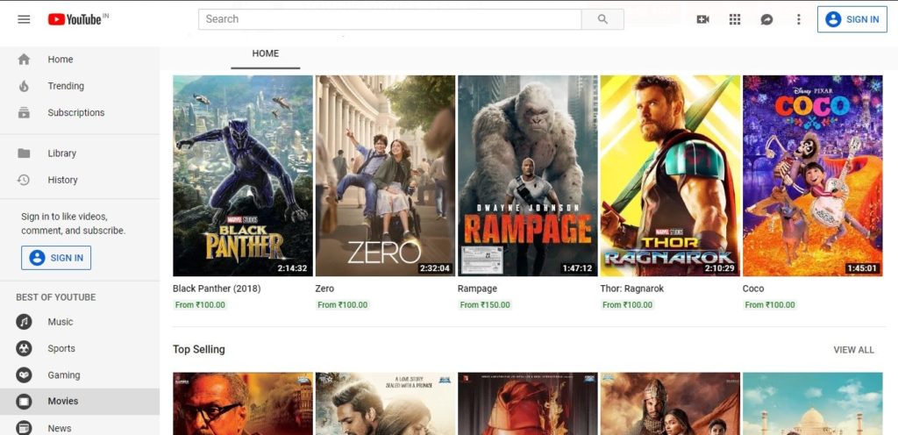898x435 pixels.
Task: Open the man-with-glasses poster in Top Selling
Action: tap(243, 403)
